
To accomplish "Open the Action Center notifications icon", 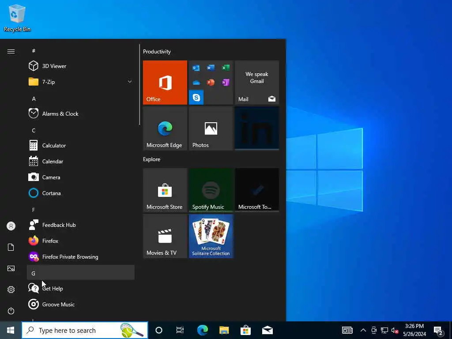I will point(438,330).
